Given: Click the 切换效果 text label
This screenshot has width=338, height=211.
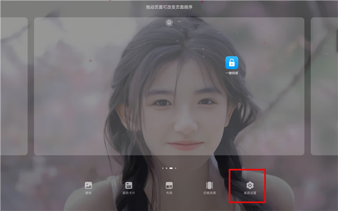Looking at the screenshot, I should click(210, 193).
